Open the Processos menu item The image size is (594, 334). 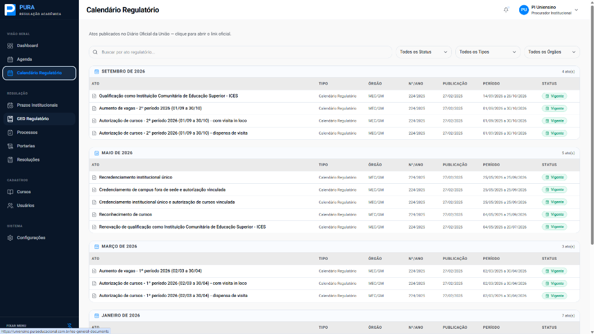[39, 133]
